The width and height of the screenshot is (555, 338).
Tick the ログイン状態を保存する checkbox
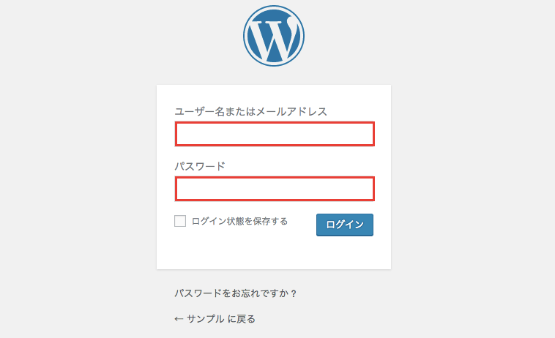point(180,221)
